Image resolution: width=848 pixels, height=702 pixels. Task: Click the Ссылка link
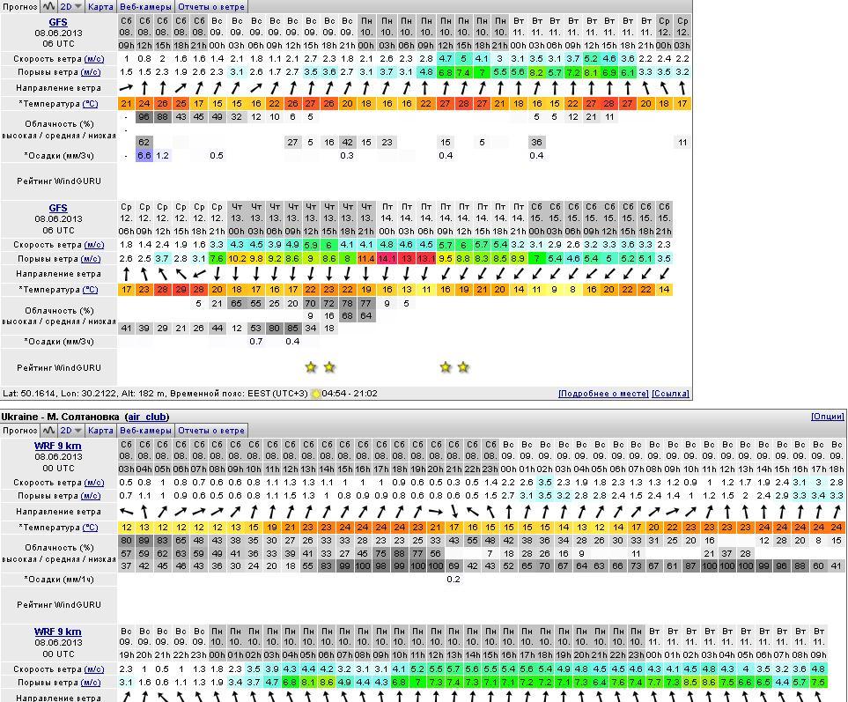pyautogui.click(x=670, y=394)
